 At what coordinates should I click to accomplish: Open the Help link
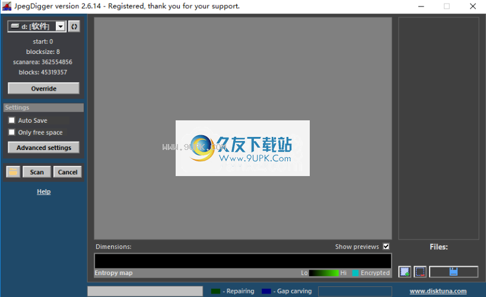tap(44, 191)
